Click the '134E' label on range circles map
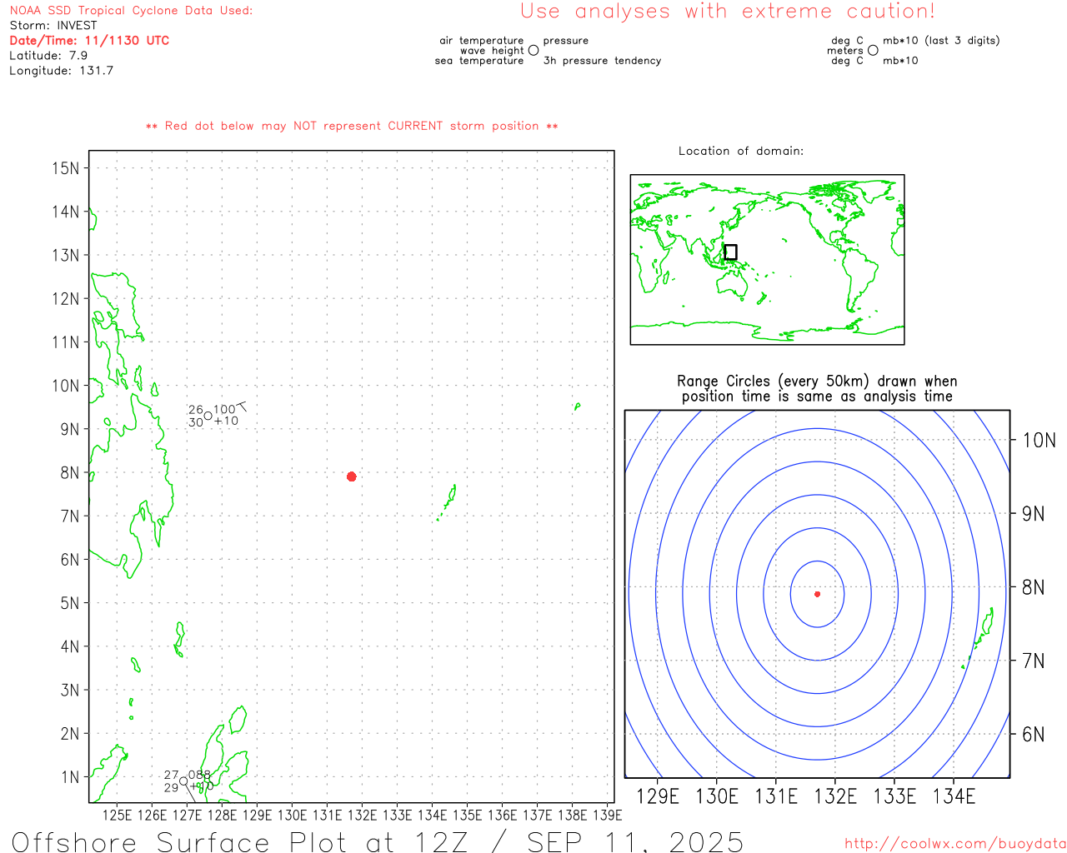 tap(954, 796)
